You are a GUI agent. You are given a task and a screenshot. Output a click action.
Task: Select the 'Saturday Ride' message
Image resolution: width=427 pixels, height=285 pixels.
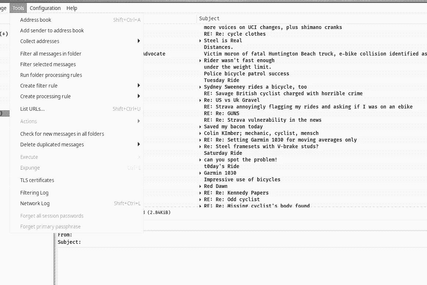pyautogui.click(x=223, y=153)
